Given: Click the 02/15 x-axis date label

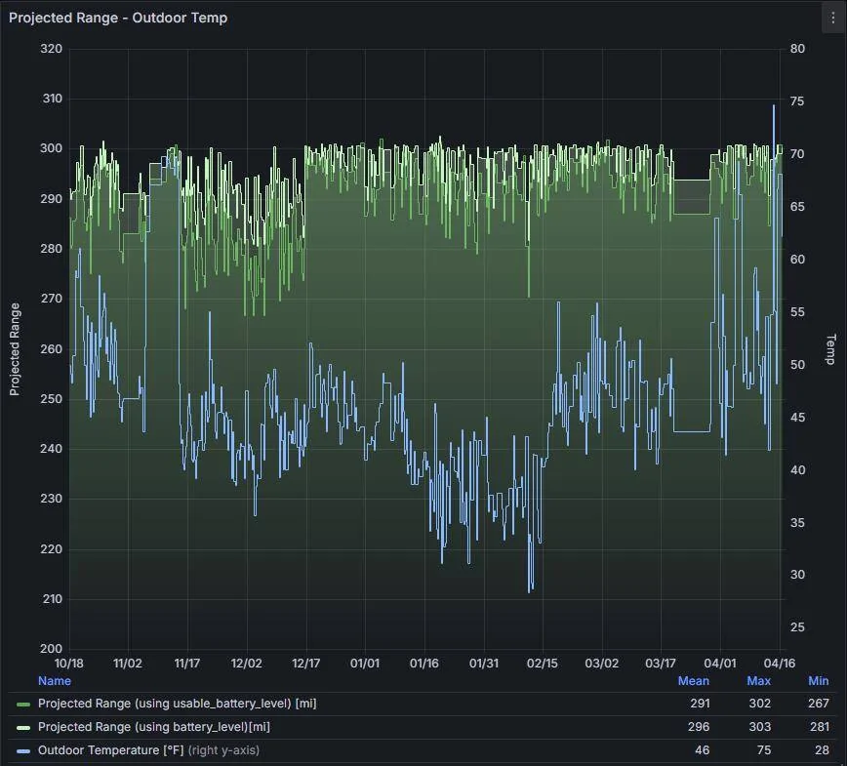Looking at the screenshot, I should tap(543, 663).
